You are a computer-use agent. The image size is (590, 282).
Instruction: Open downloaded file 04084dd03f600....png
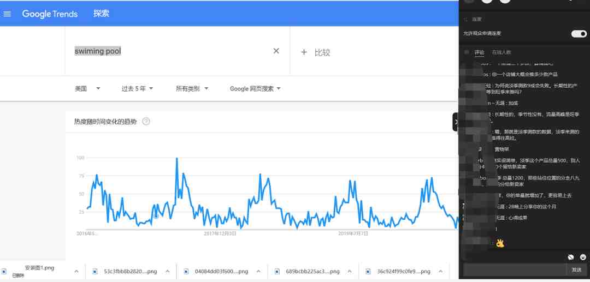[x=221, y=271]
